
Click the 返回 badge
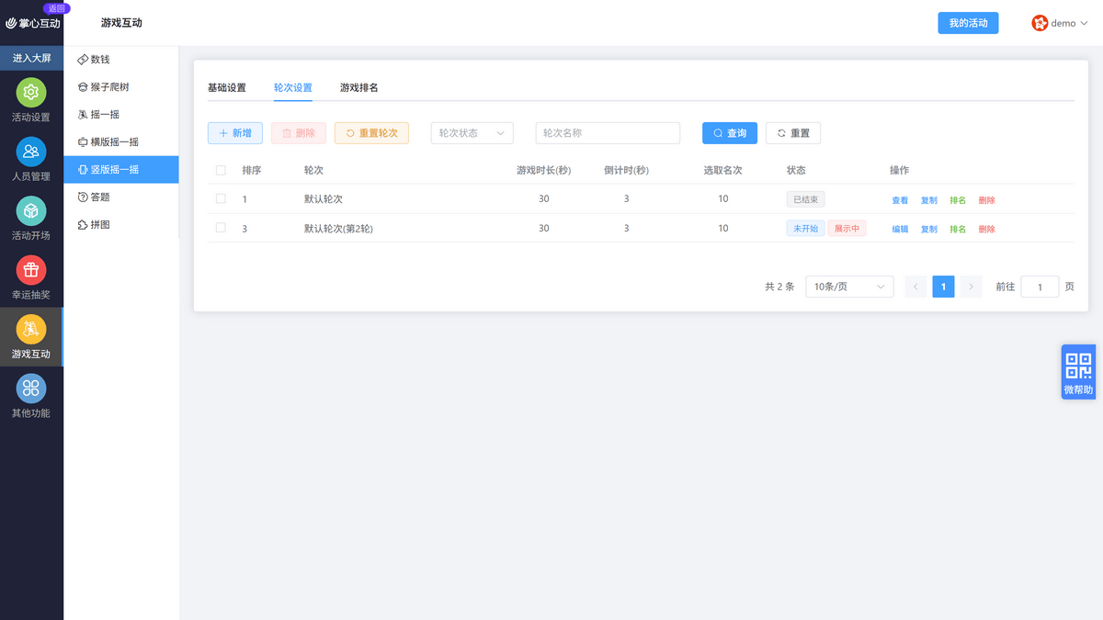pyautogui.click(x=57, y=7)
